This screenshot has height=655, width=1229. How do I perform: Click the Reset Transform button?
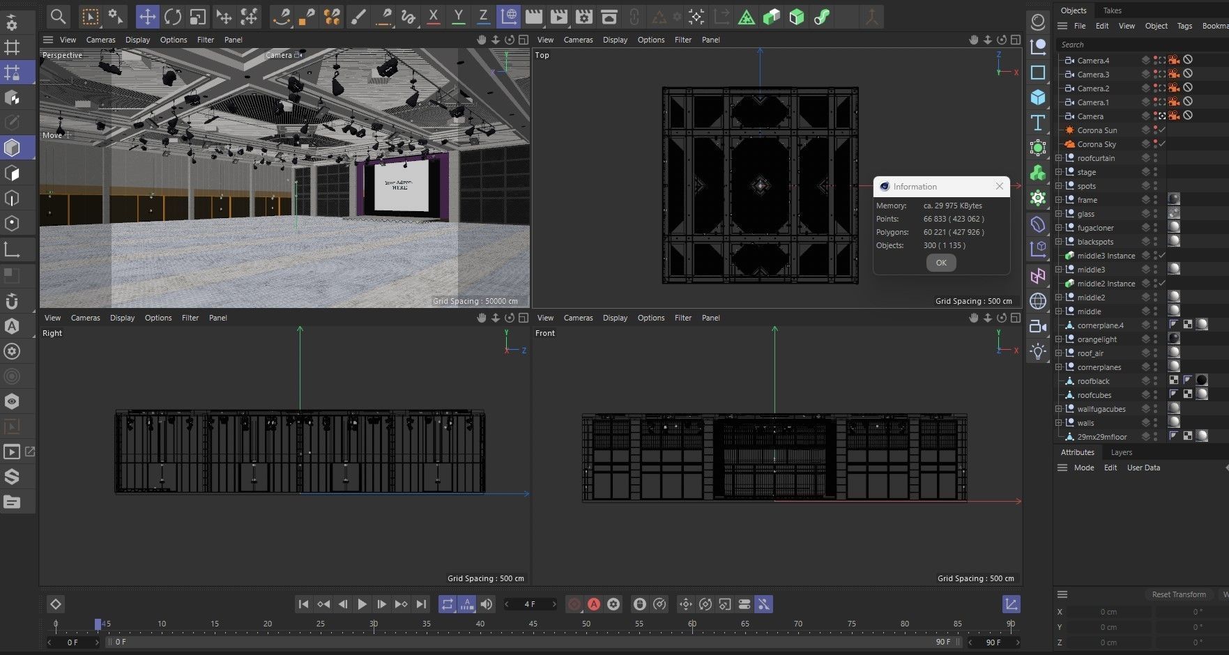point(1178,594)
